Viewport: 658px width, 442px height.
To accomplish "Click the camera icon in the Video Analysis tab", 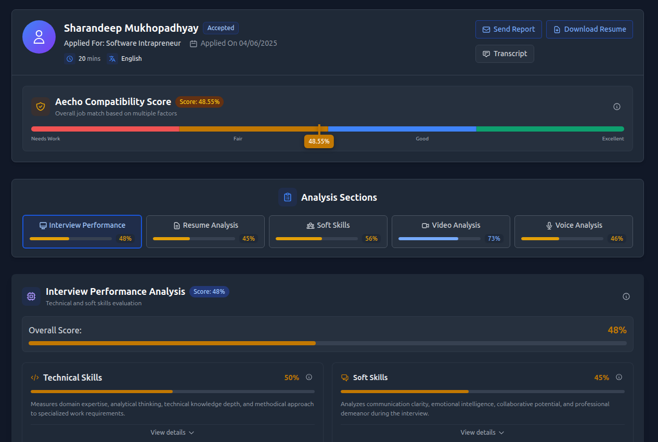I will (425, 226).
